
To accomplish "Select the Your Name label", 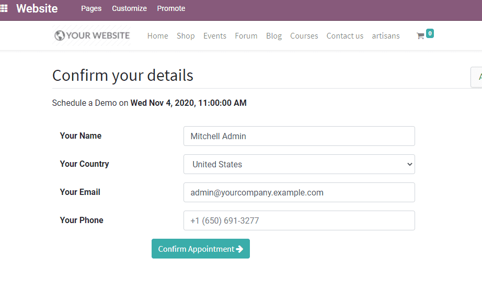I will click(81, 136).
